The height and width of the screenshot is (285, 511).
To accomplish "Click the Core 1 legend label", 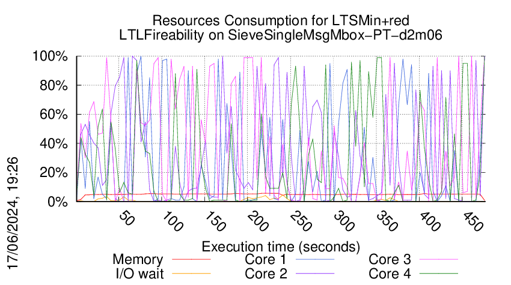I will [x=266, y=260].
